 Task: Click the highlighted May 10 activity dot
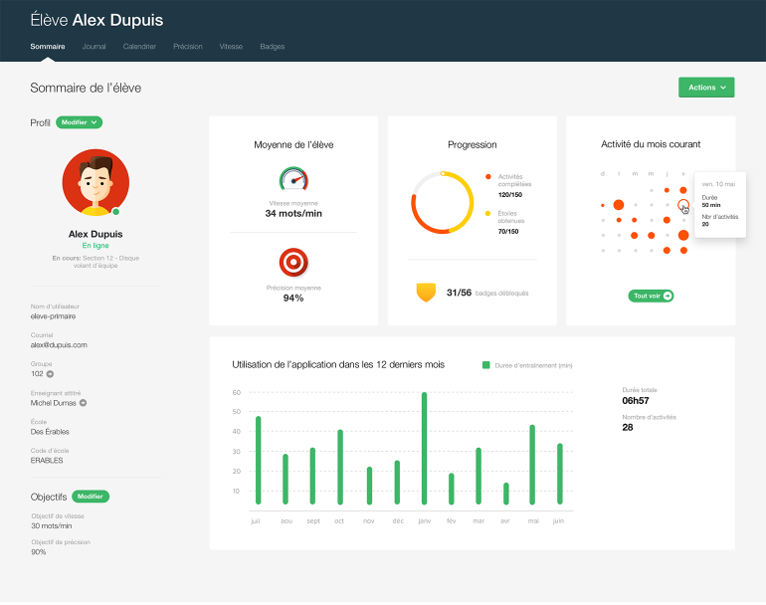coord(682,205)
